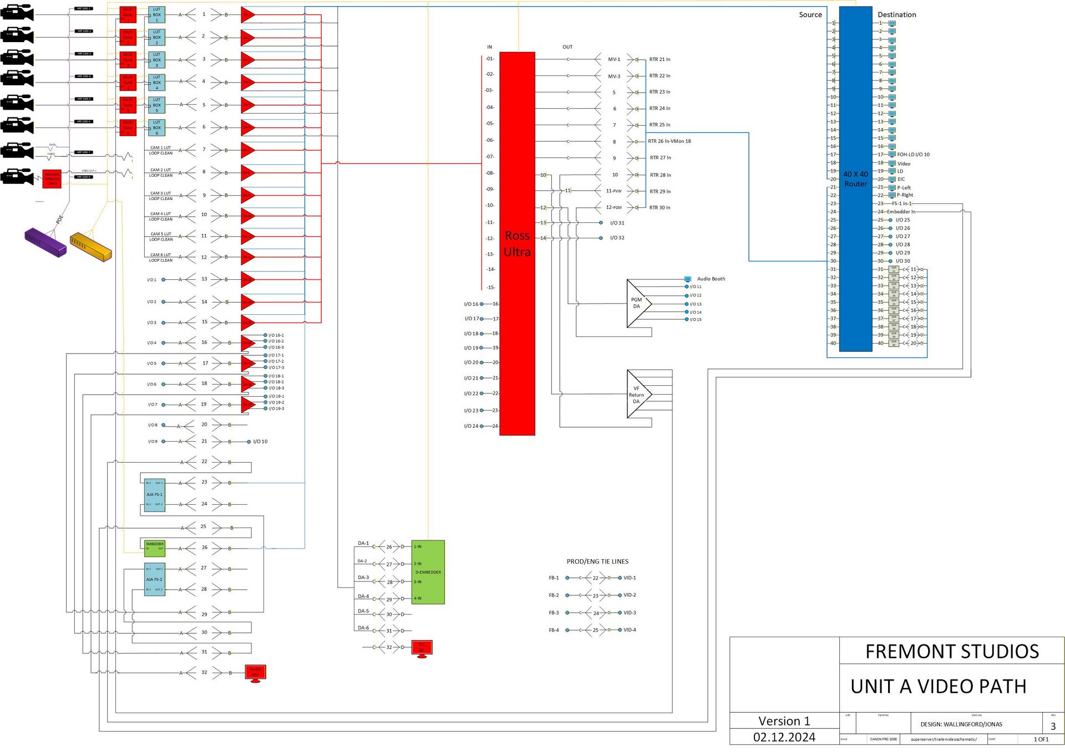
Task: Click the P-Right destination monitor icon
Action: click(x=892, y=195)
